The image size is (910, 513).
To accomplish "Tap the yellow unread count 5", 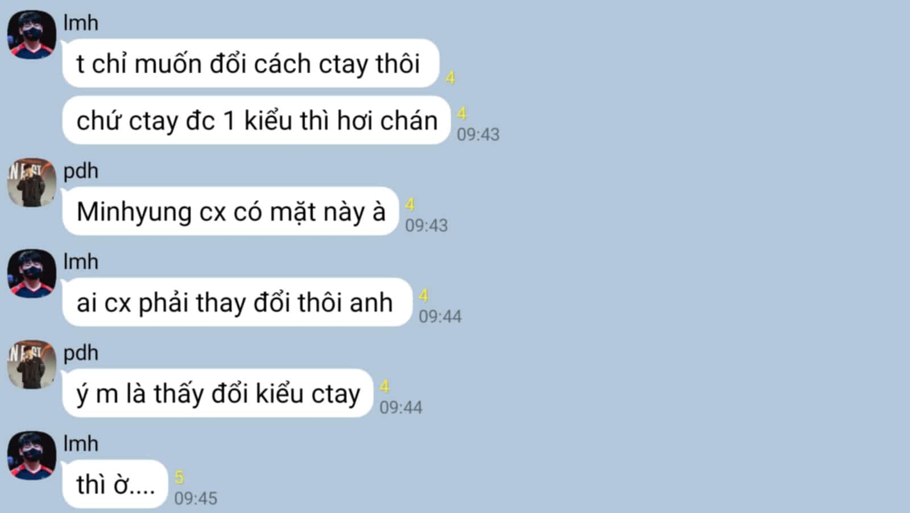I will pos(179,477).
